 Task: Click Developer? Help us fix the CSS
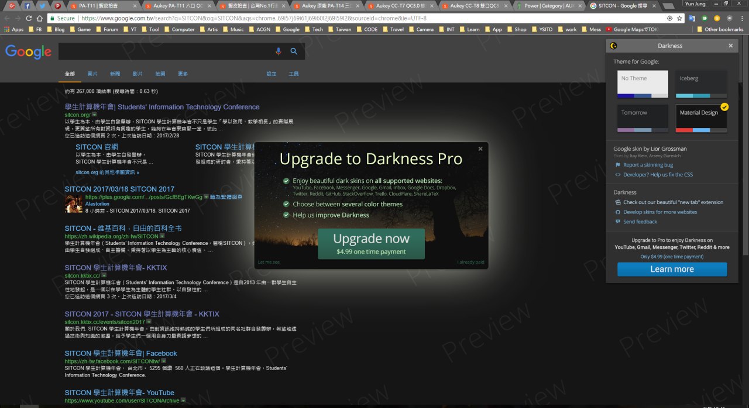pyautogui.click(x=658, y=174)
